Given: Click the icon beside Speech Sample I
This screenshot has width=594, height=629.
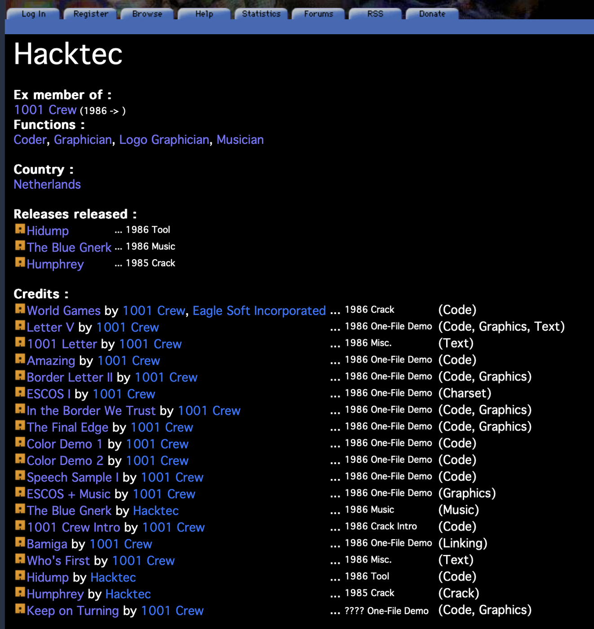Looking at the screenshot, I should [20, 475].
